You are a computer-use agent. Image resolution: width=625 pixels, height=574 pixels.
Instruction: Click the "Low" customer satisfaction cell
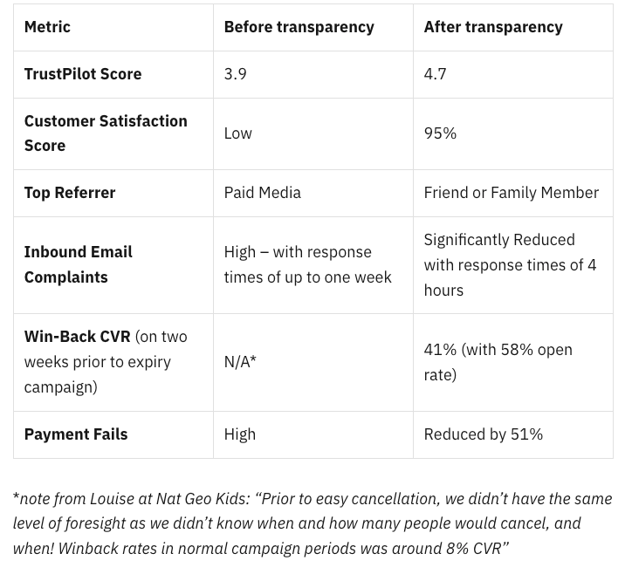(x=238, y=133)
